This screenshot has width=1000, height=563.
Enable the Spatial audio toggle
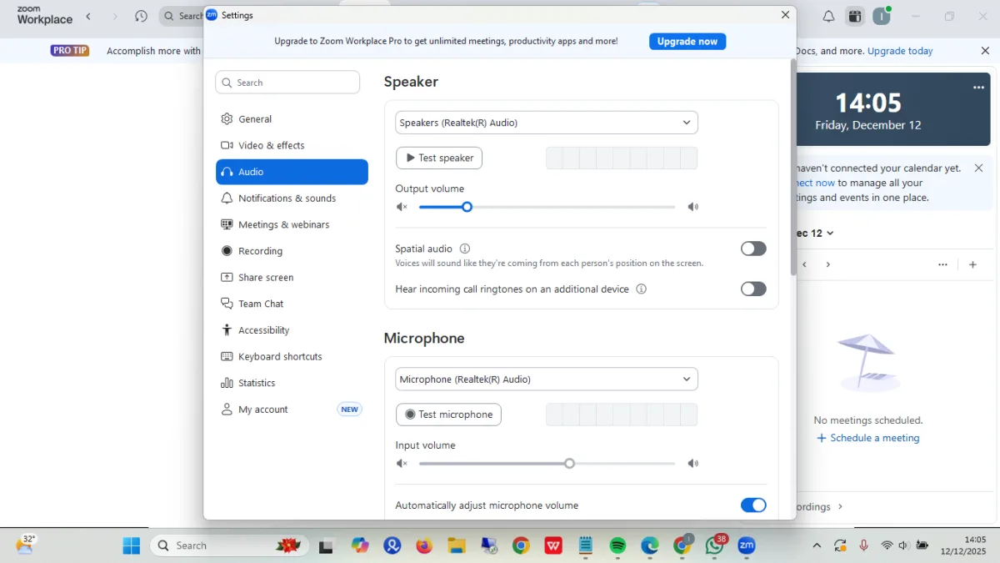pos(752,249)
